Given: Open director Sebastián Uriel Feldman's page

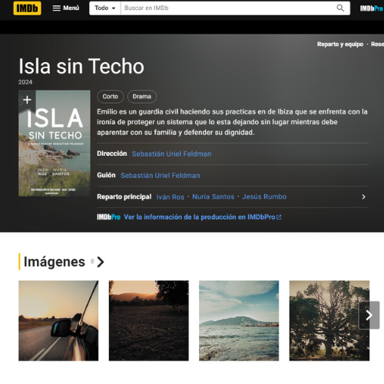Looking at the screenshot, I should [171, 154].
